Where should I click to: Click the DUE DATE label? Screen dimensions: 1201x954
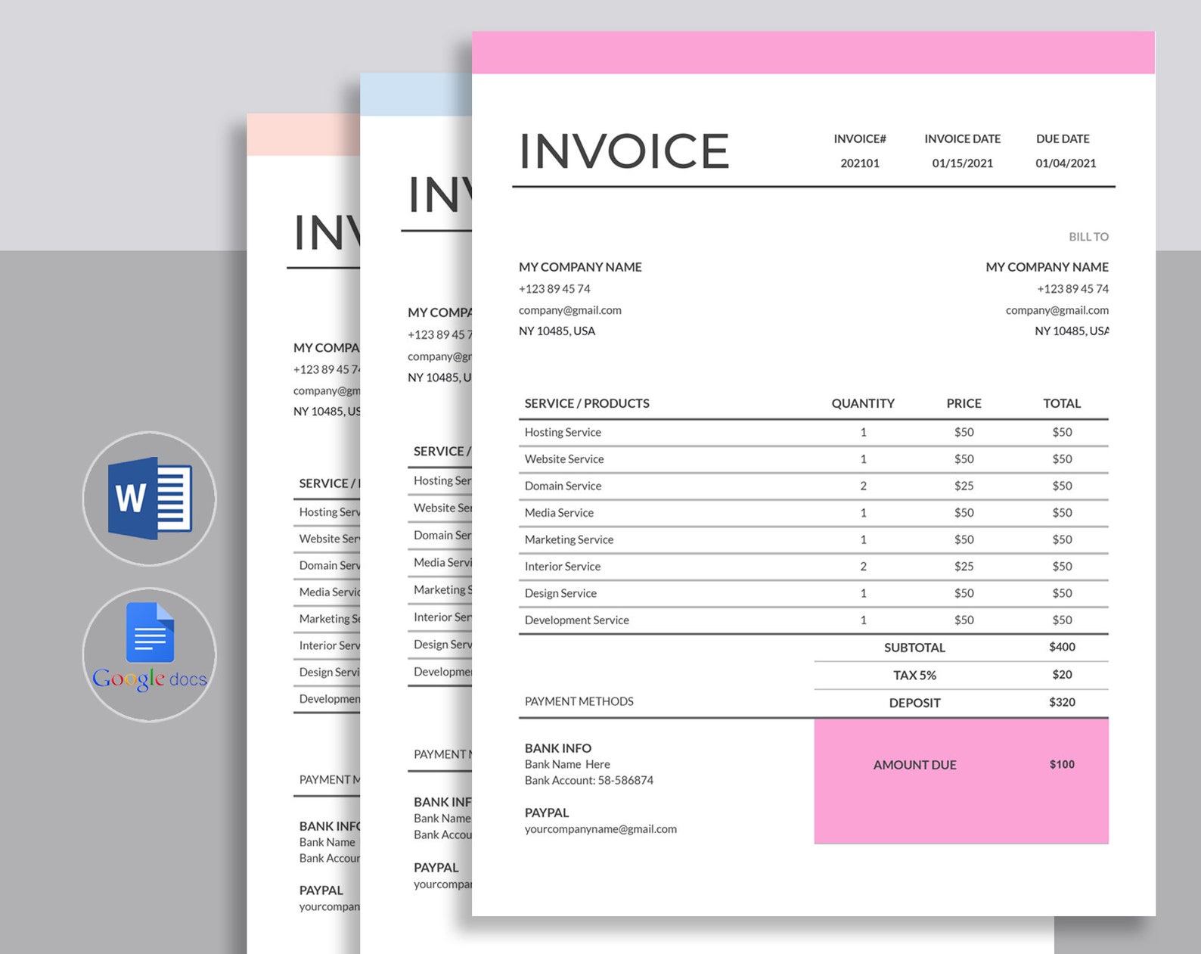(x=1063, y=139)
